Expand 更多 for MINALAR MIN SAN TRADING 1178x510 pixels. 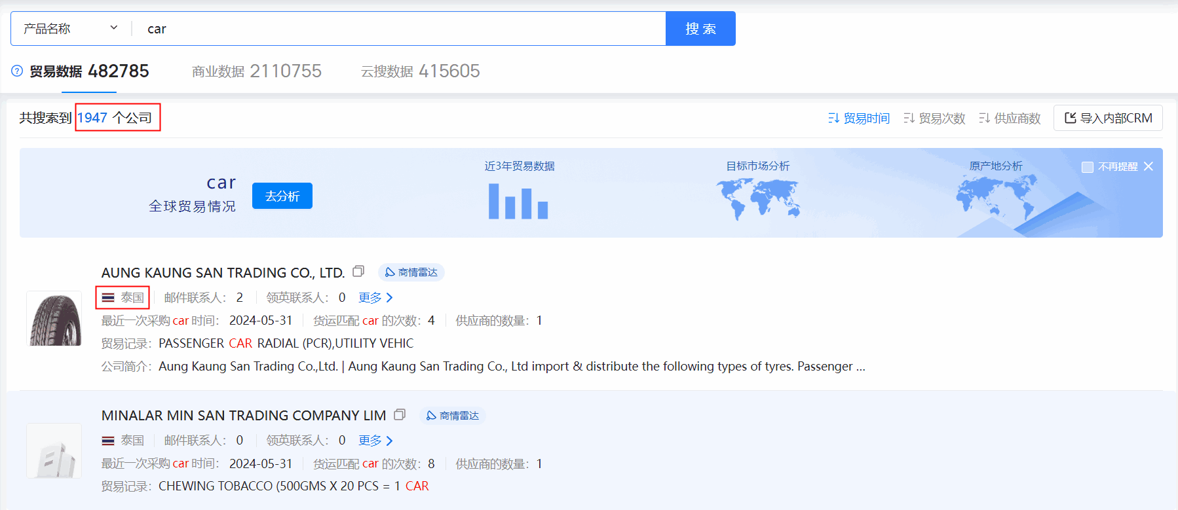(376, 441)
